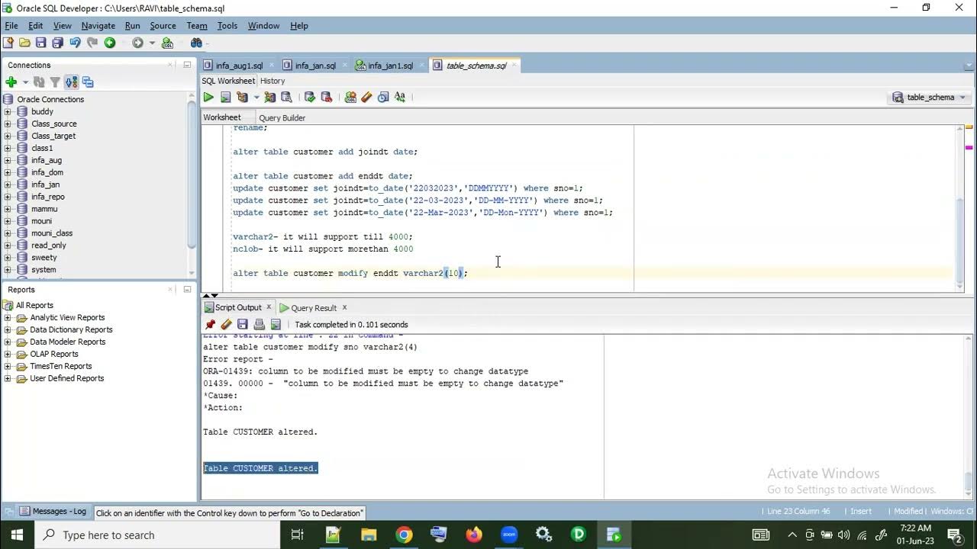
Task: Switch to infa_aug1.sql tab
Action: click(x=239, y=66)
